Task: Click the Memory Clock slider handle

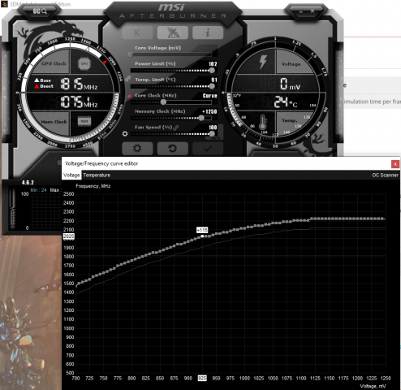Action: [201, 118]
